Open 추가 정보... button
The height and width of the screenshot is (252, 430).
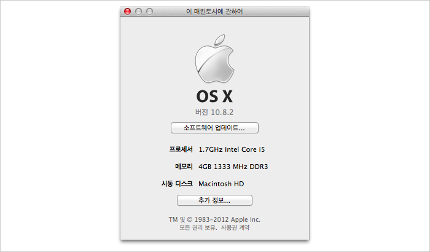point(214,200)
